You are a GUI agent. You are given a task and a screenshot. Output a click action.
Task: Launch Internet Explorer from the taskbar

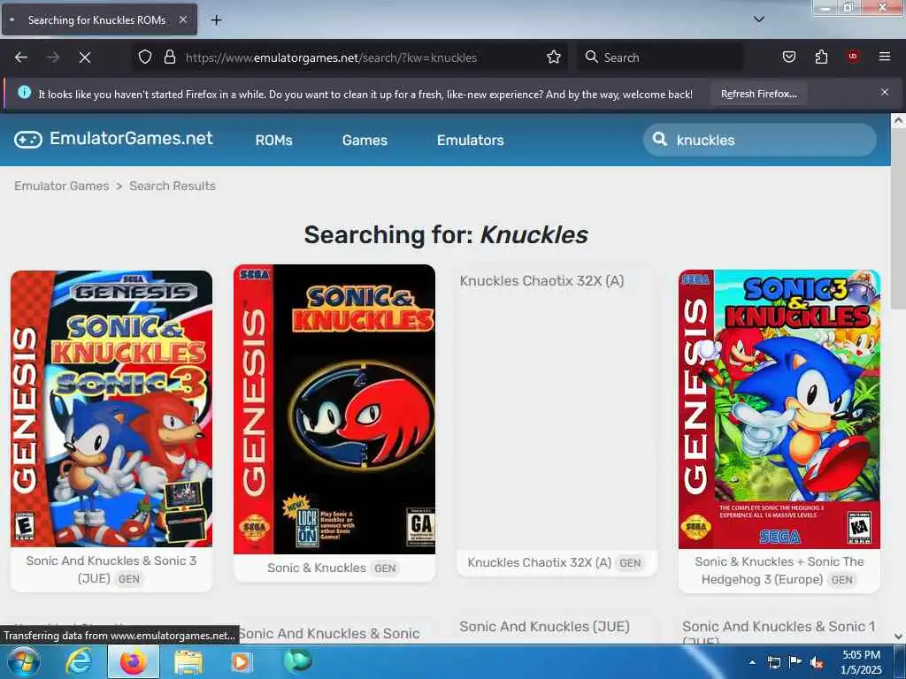click(78, 661)
